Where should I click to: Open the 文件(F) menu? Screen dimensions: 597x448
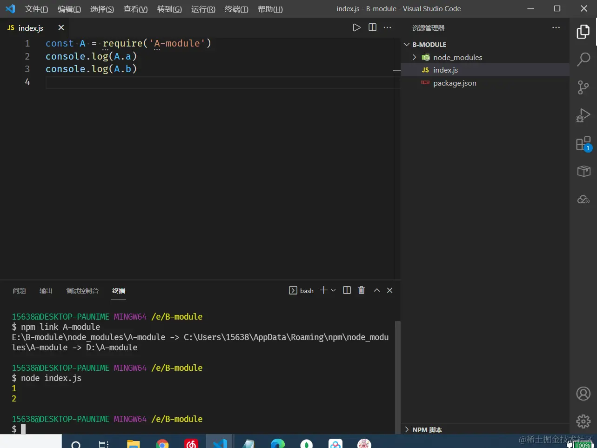pos(36,9)
